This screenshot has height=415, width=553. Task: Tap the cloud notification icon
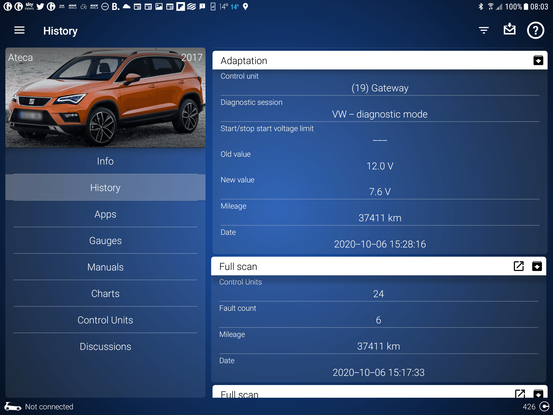(126, 6)
